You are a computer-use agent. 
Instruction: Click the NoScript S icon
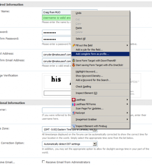[x=74, y=113]
